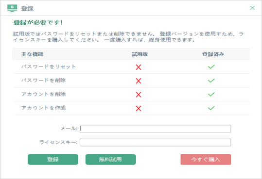Start the 無料試用 free trial
This screenshot has height=179, width=262.
(111, 160)
